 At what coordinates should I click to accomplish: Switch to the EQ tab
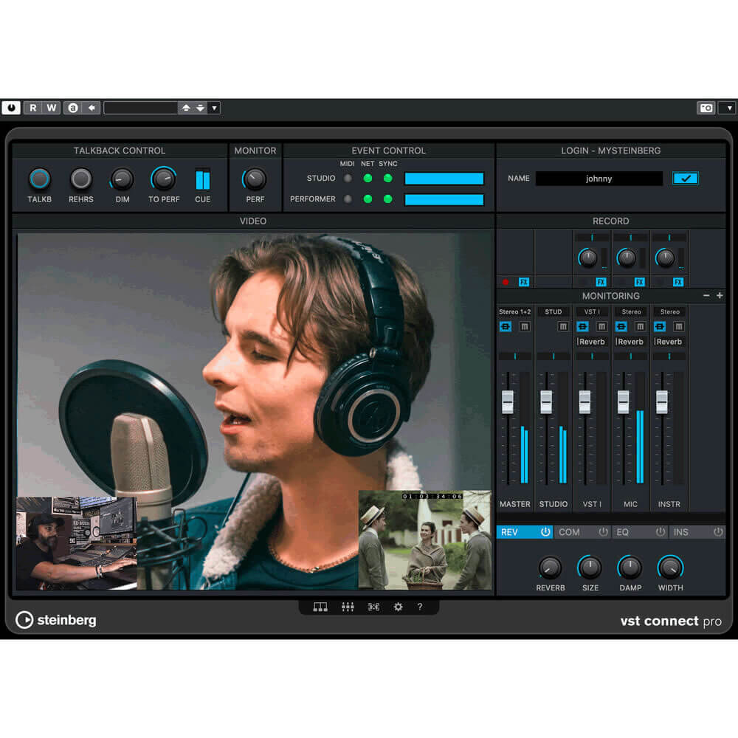(624, 531)
